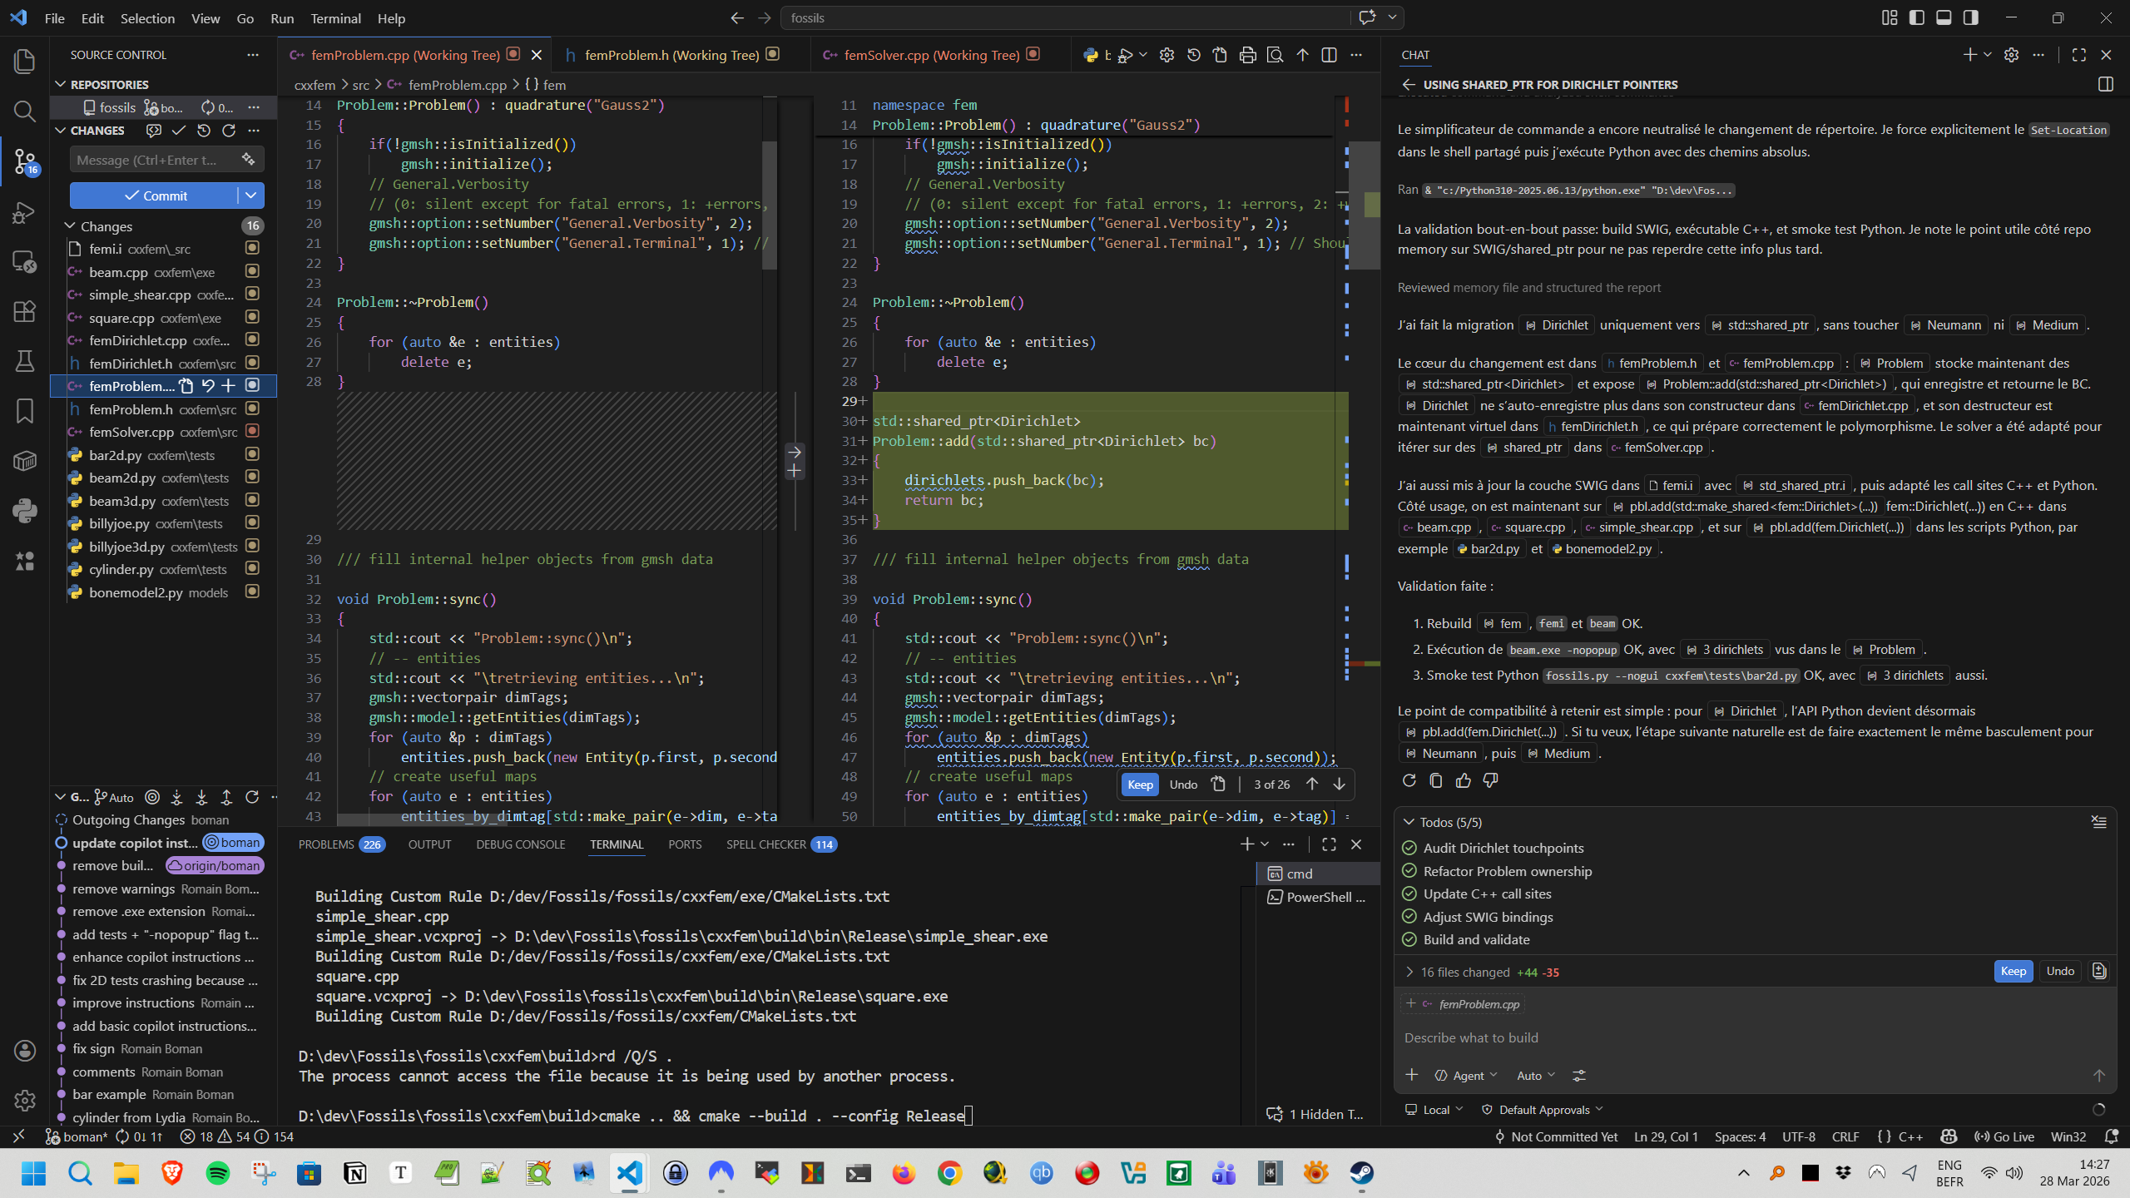
Task: Open the Explorer view in activity bar
Action: (25, 61)
